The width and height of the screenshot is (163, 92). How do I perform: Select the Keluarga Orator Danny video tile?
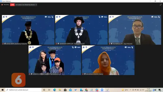[x=108, y=60]
